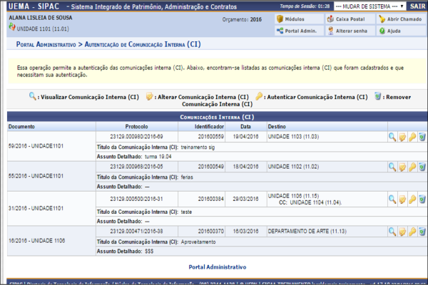Image resolution: width=428 pixels, height=285 pixels.
Task: View CI 55/2016 with magnifier icon
Action: click(392, 167)
